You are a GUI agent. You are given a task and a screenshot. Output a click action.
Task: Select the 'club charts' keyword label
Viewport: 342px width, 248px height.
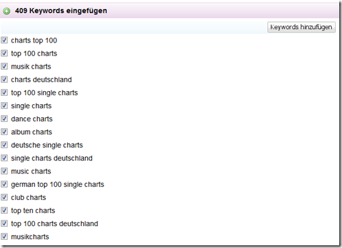point(29,197)
